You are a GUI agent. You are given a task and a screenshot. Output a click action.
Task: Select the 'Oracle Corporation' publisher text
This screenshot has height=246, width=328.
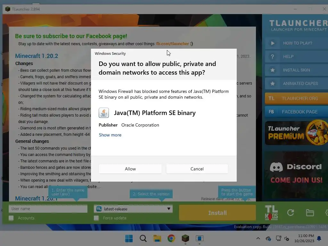140,125
